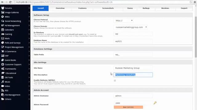
Task: Click the File Management icon
Action: click(3, 95)
